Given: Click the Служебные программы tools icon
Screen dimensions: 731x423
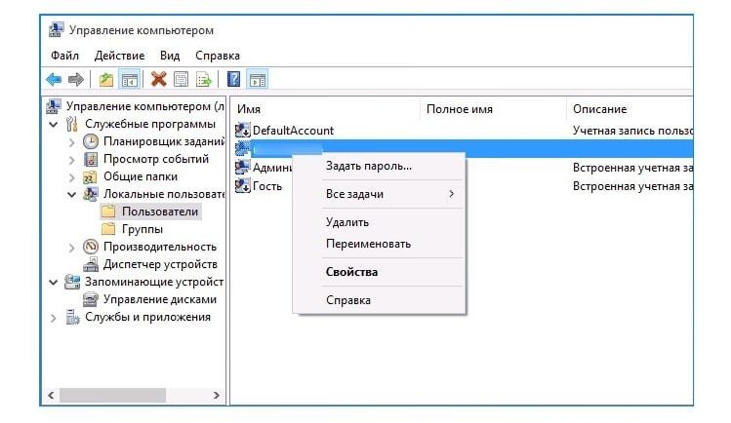Looking at the screenshot, I should pyautogui.click(x=72, y=124).
